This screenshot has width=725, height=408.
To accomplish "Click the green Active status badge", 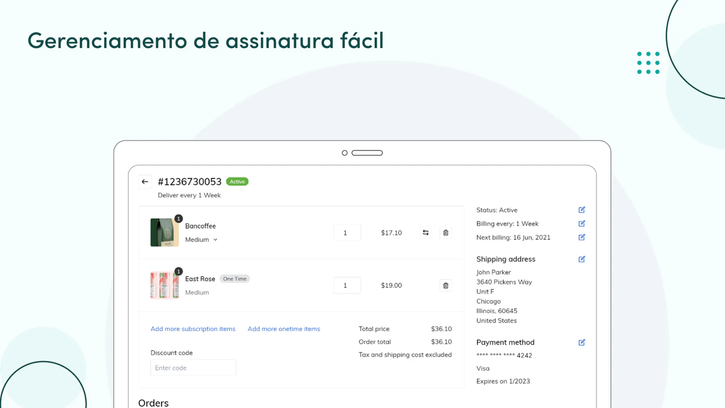I will (237, 181).
